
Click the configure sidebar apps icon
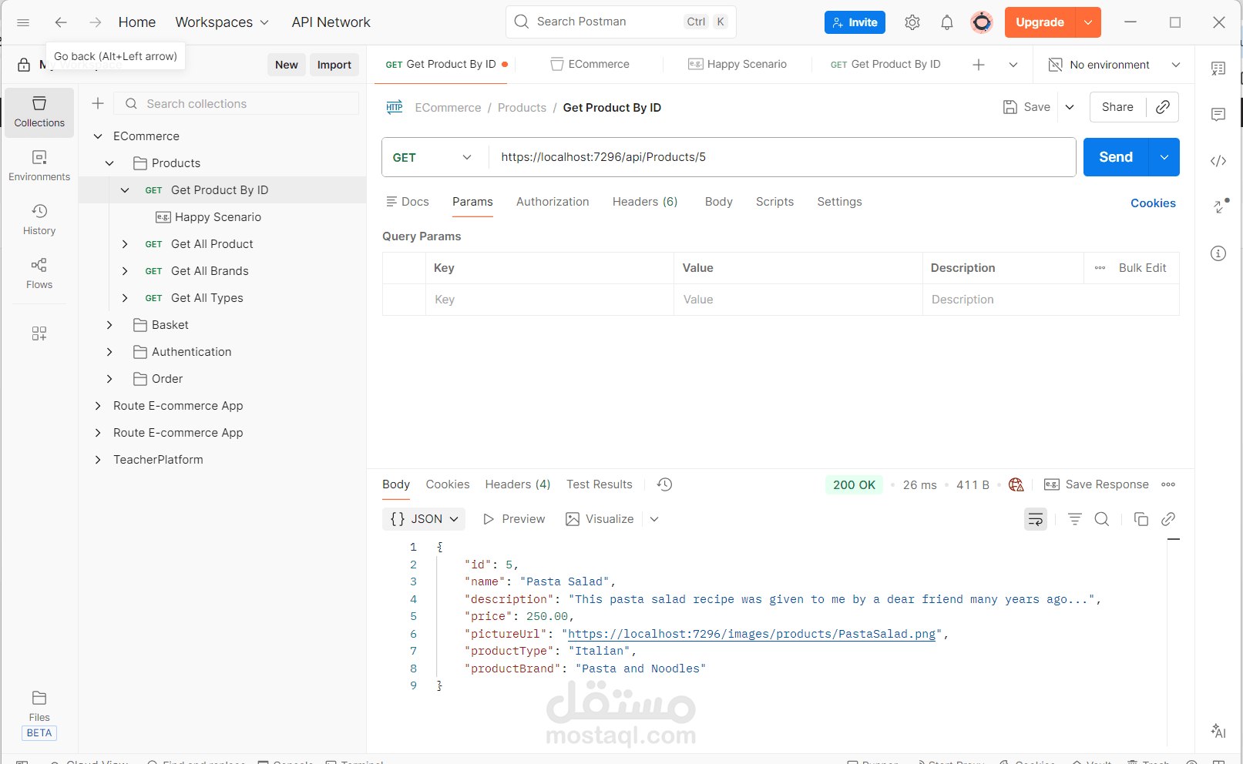tap(39, 333)
